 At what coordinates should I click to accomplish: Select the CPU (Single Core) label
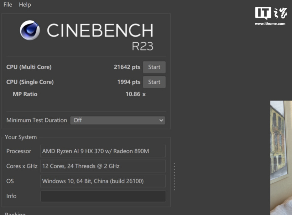(30, 82)
